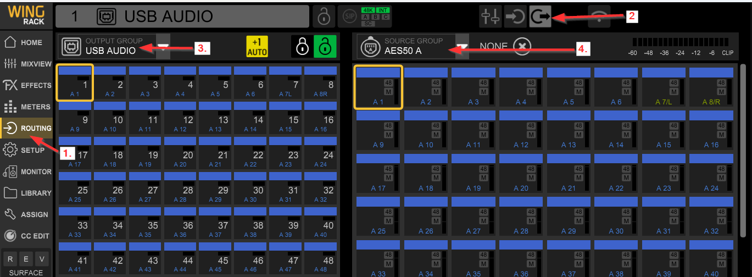This screenshot has height=277, width=752.
Task: Select output slot 32
Action: pyautogui.click(x=321, y=188)
